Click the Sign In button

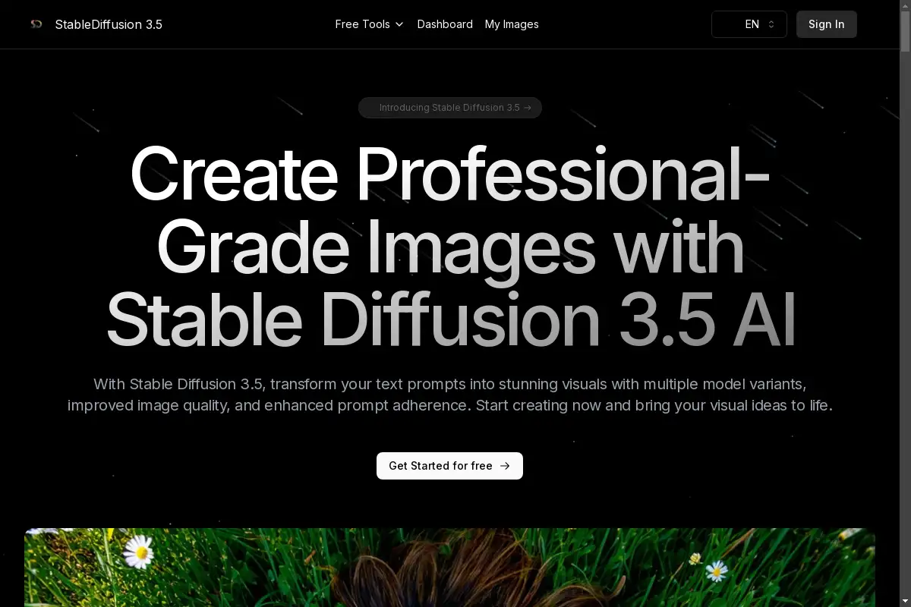[826, 24]
